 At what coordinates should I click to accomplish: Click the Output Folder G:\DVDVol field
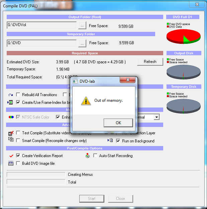(x=42, y=25)
